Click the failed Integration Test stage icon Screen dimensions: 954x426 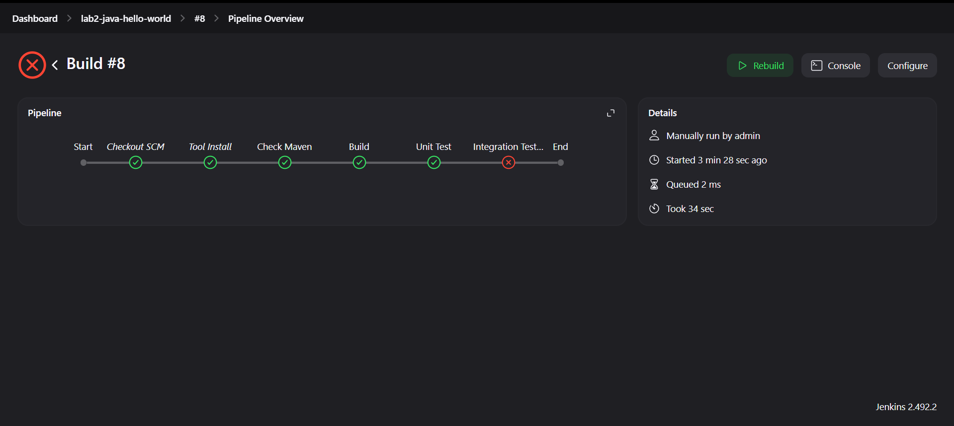(509, 162)
